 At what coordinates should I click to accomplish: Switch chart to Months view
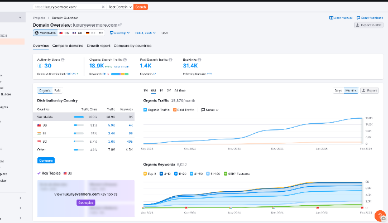[351, 90]
